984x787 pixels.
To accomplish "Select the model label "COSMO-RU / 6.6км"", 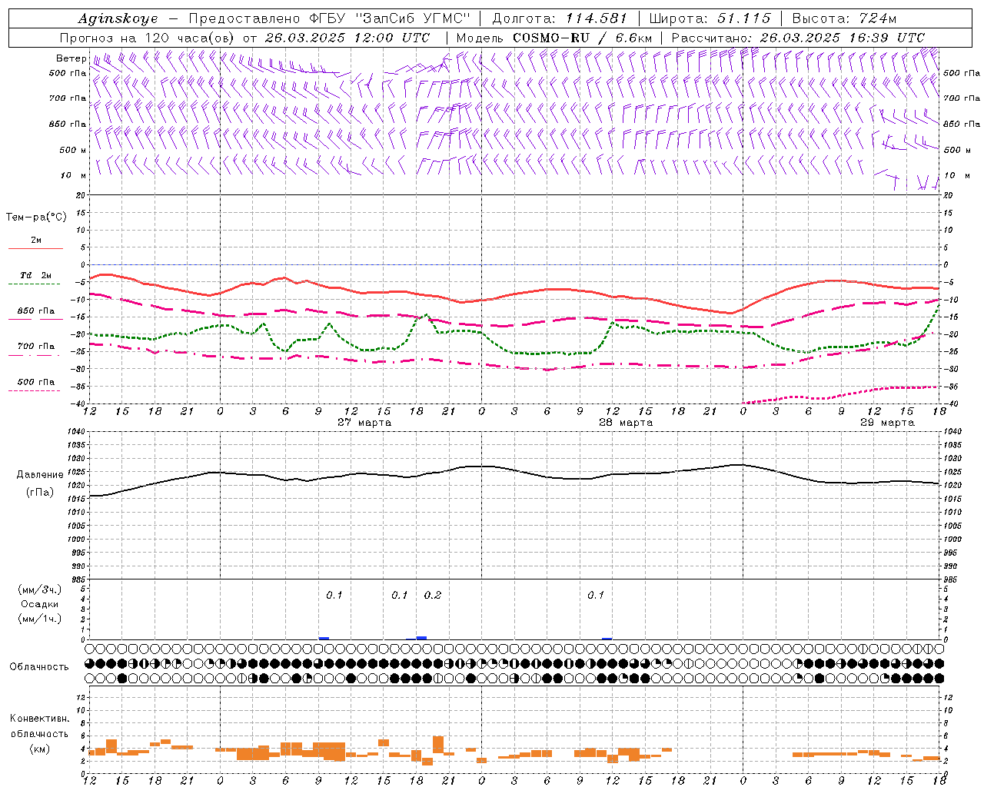I will 582,38.
